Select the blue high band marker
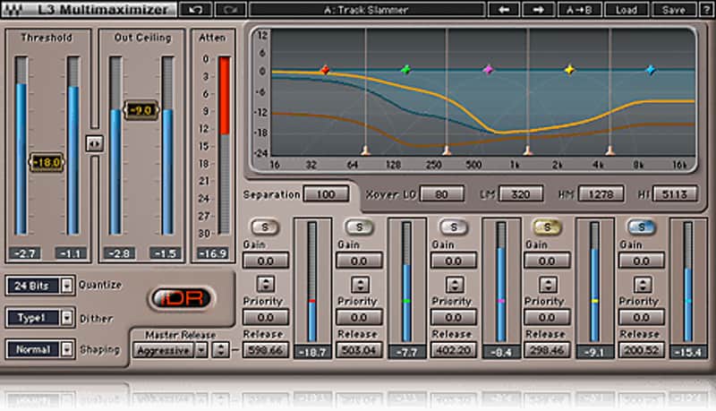This screenshot has width=716, height=411. [651, 70]
